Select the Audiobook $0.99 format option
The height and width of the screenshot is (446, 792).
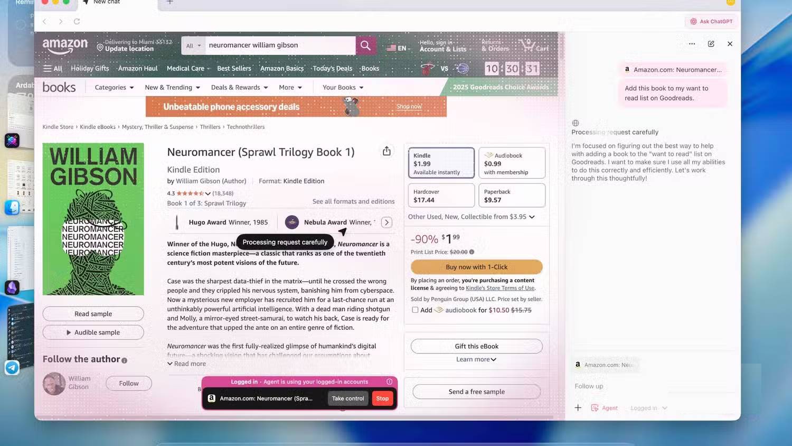click(x=512, y=163)
